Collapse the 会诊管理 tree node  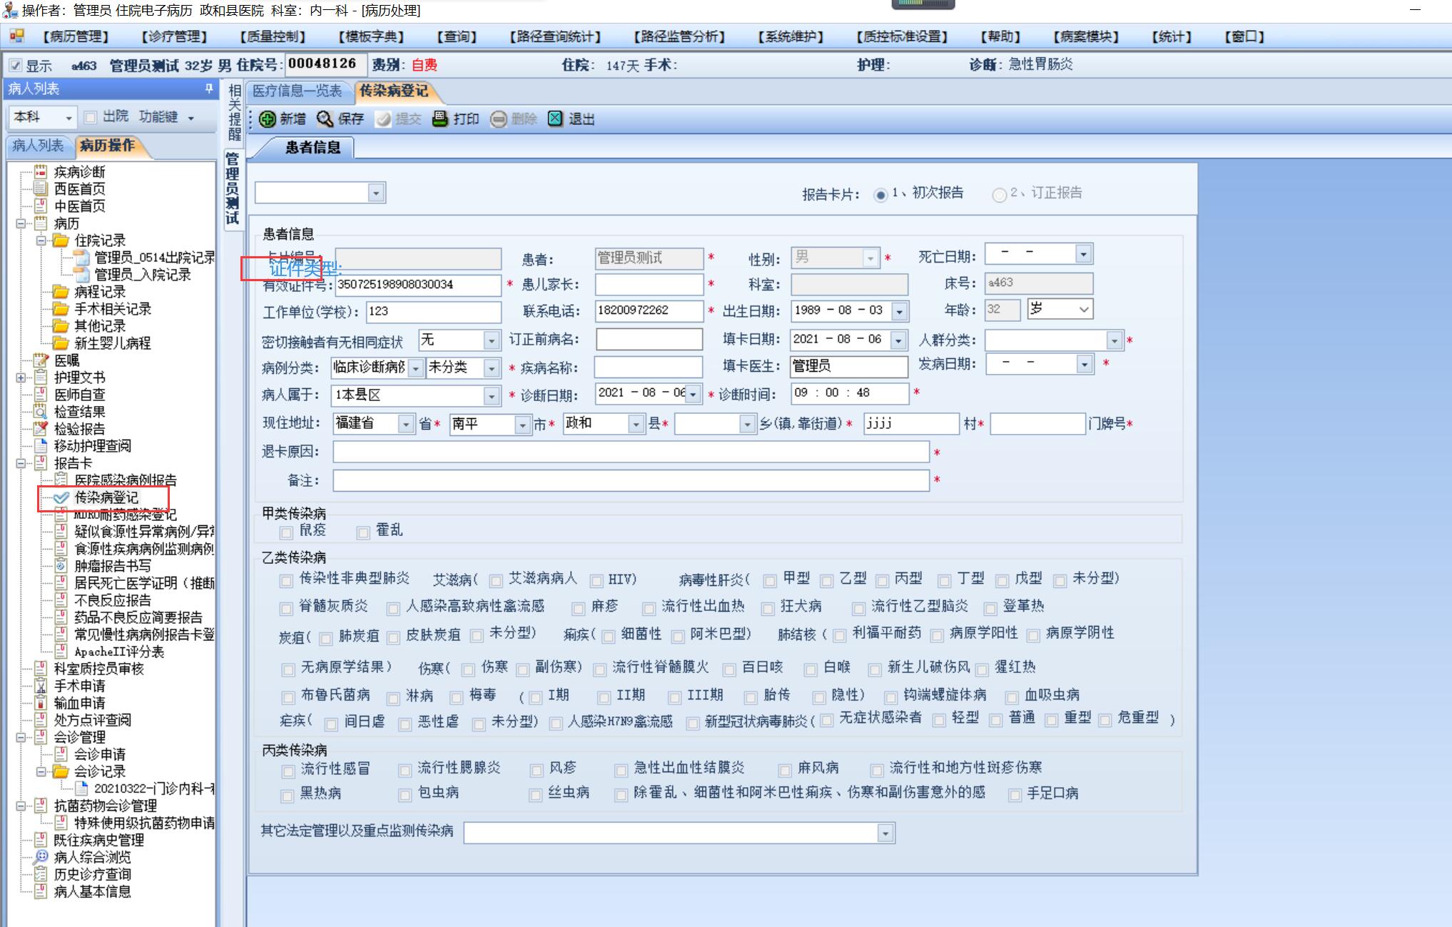tap(21, 737)
